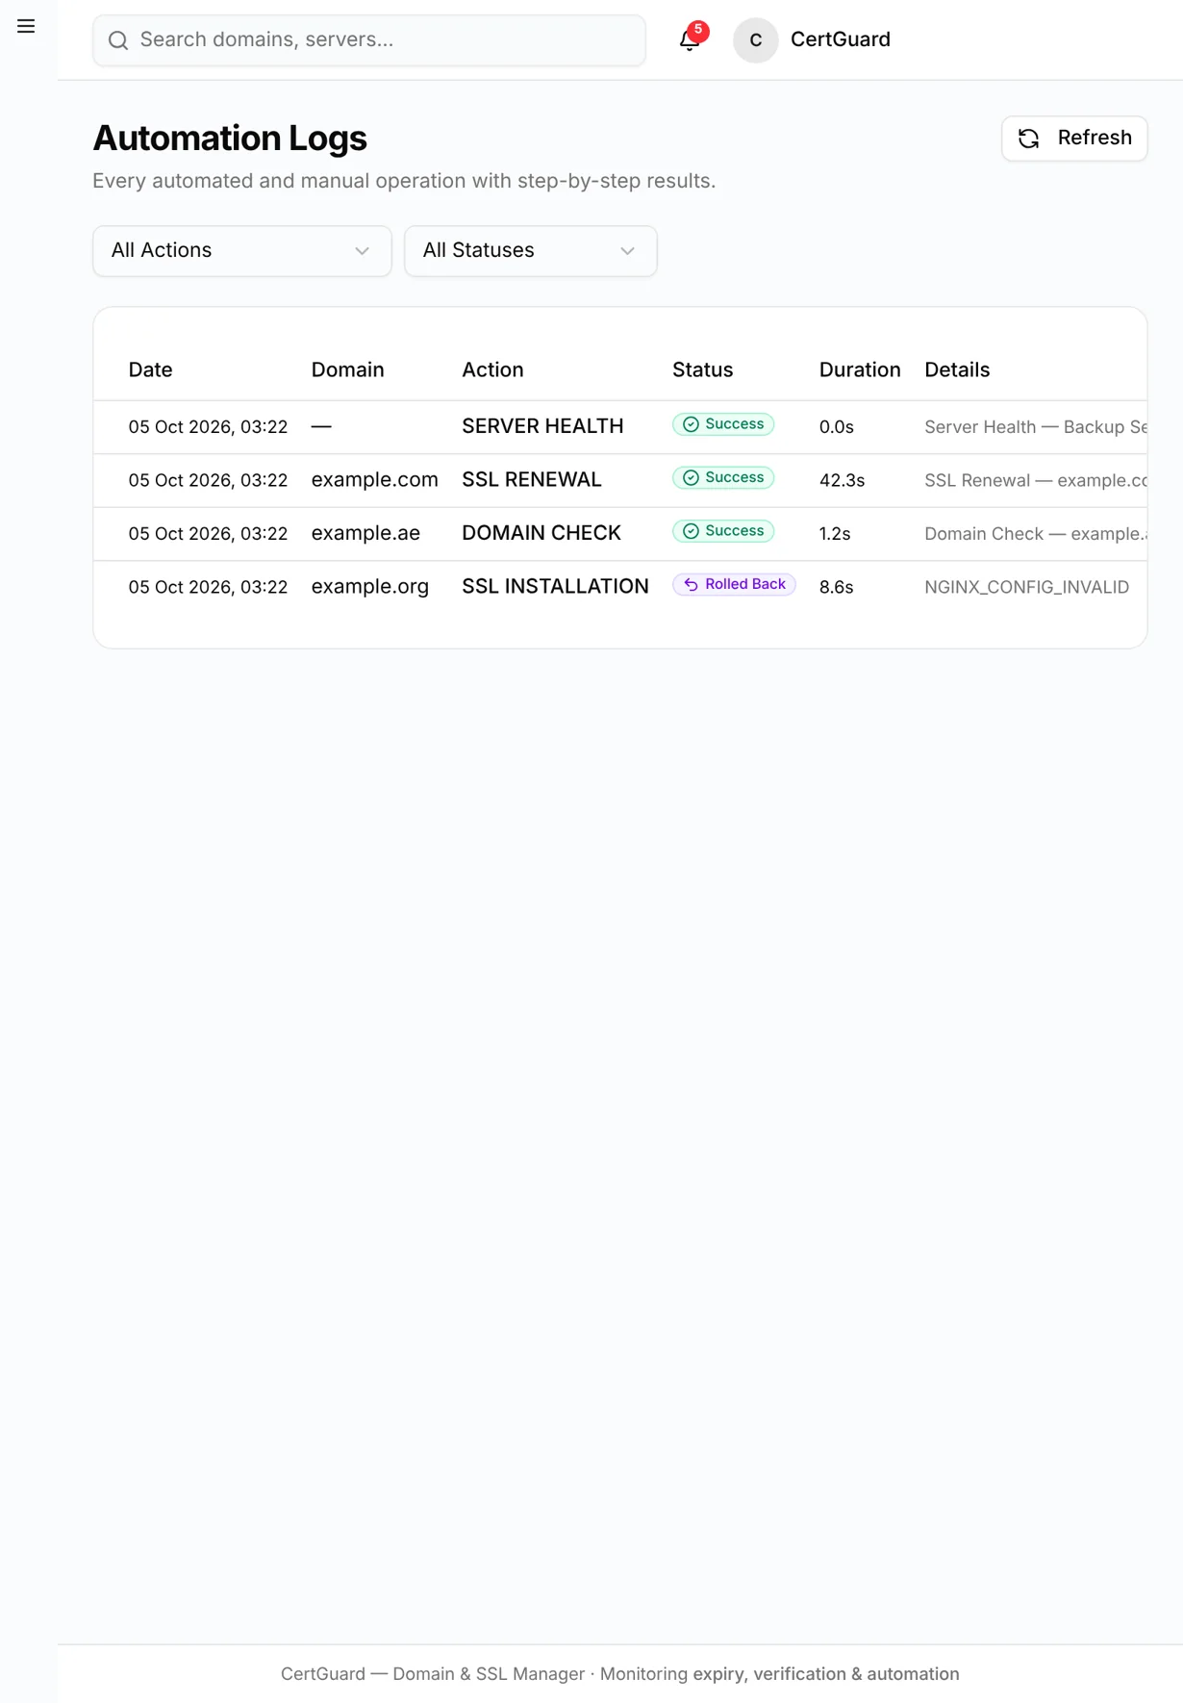
Task: Click the CertGuard account name
Action: point(841,39)
